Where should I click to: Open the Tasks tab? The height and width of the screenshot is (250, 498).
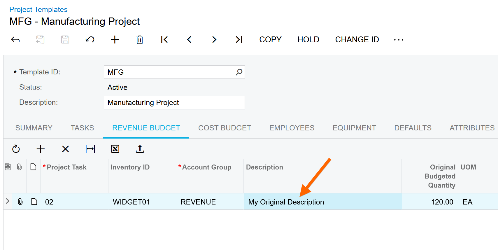pyautogui.click(x=82, y=128)
